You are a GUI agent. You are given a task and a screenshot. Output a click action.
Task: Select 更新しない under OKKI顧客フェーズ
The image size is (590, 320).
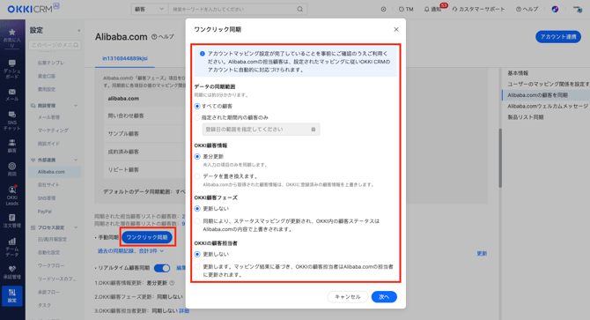point(197,209)
